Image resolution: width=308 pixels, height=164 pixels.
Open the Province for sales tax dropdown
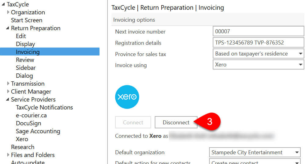coord(300,54)
